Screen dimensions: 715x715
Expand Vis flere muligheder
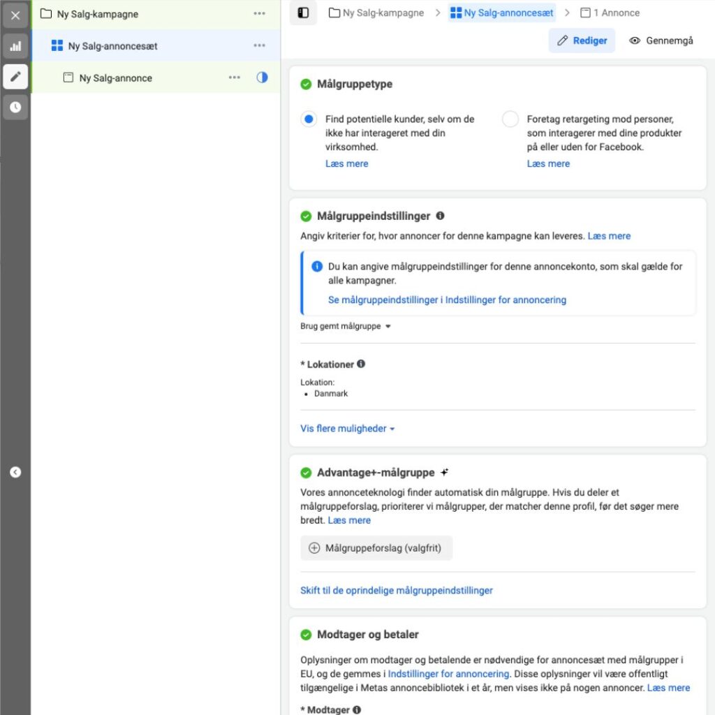click(348, 429)
